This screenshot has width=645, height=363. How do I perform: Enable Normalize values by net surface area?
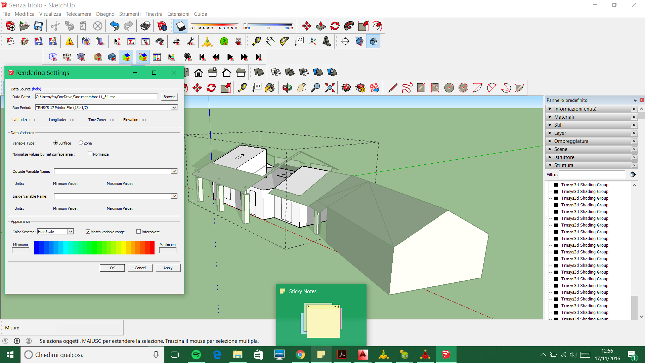coord(90,154)
